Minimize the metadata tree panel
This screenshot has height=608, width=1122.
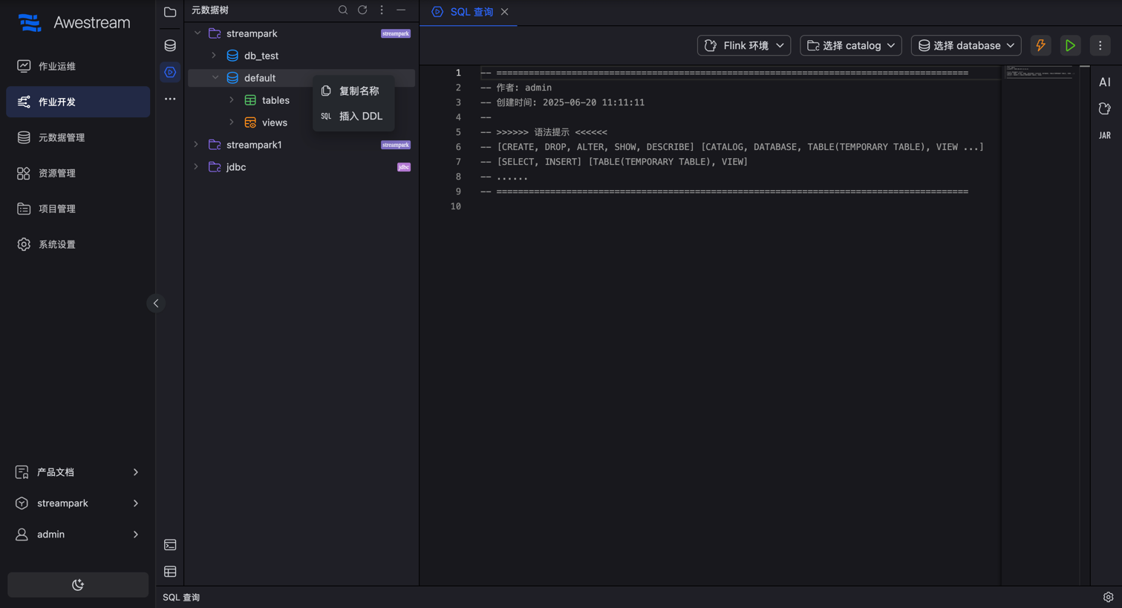[401, 10]
